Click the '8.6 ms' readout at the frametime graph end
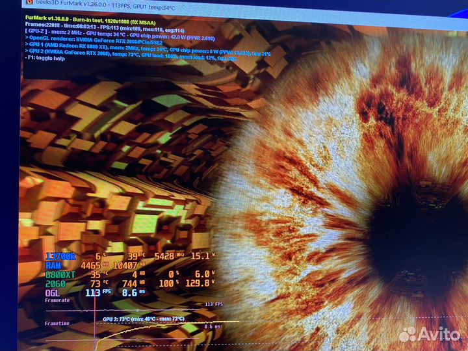The image size is (468, 351). click(x=212, y=327)
